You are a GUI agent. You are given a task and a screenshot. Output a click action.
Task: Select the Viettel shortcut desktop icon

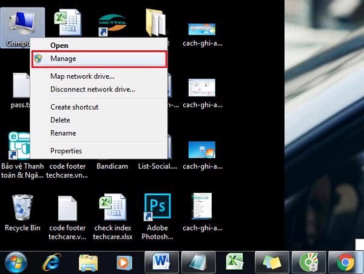tap(111, 24)
